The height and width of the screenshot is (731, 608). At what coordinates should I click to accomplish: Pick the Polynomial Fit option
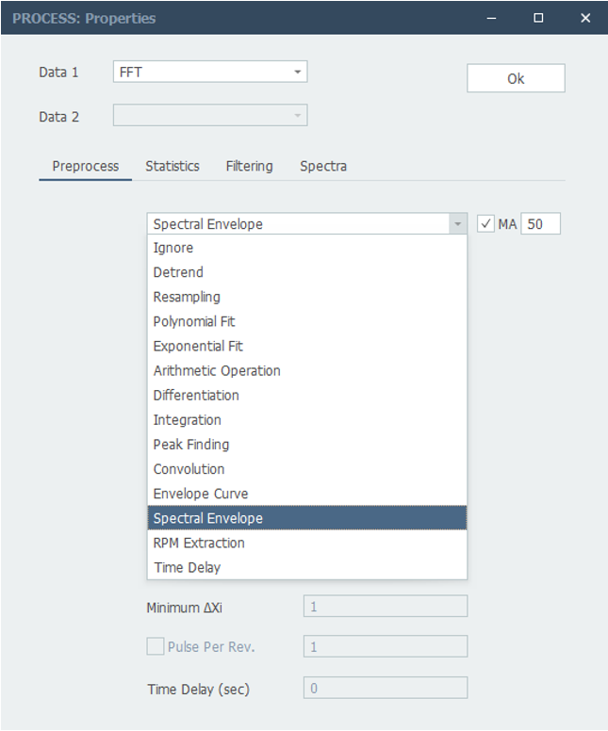(307, 321)
